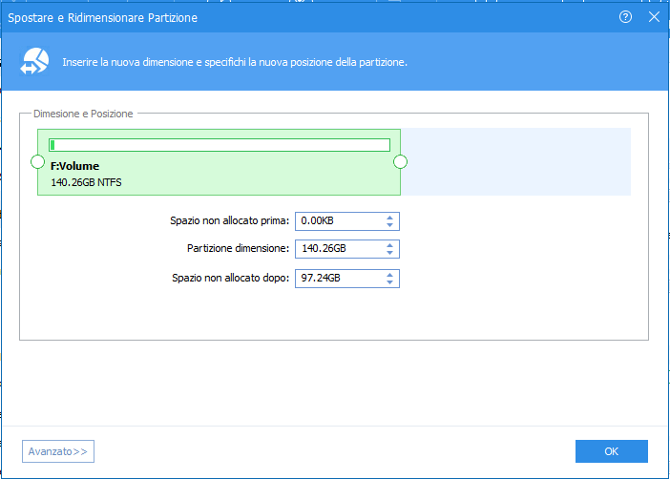Close the Spostare e Ridimensionare Partizione dialog
The height and width of the screenshot is (479, 670).
(x=654, y=17)
